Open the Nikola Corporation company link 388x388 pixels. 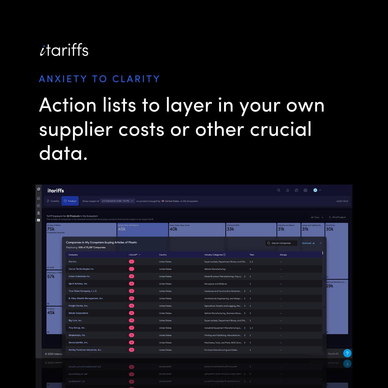[x=78, y=313]
